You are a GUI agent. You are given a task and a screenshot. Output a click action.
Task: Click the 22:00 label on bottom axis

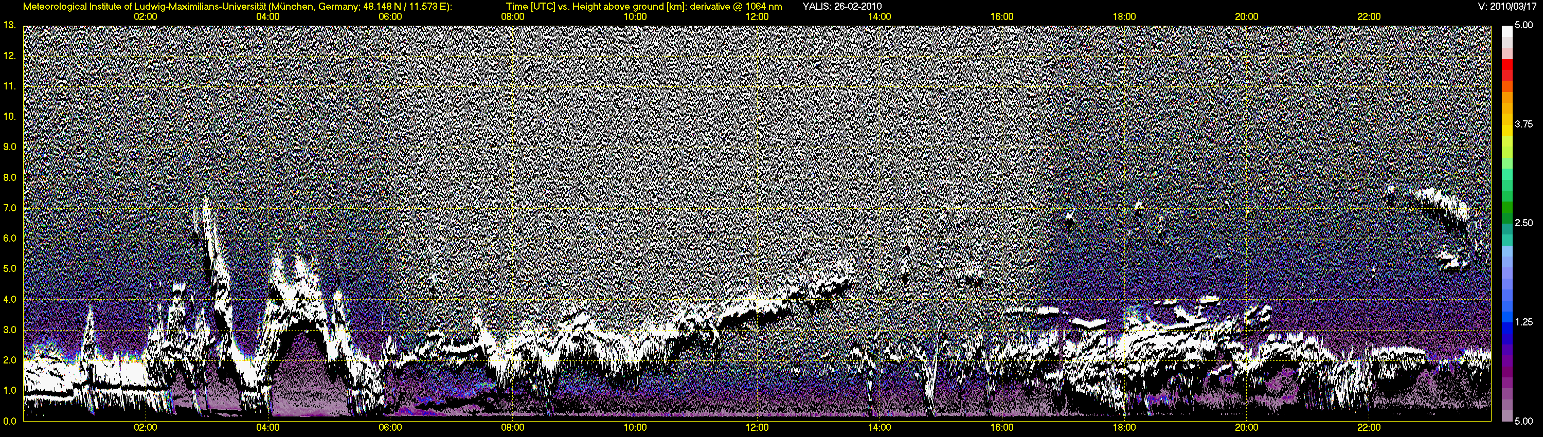1369,427
